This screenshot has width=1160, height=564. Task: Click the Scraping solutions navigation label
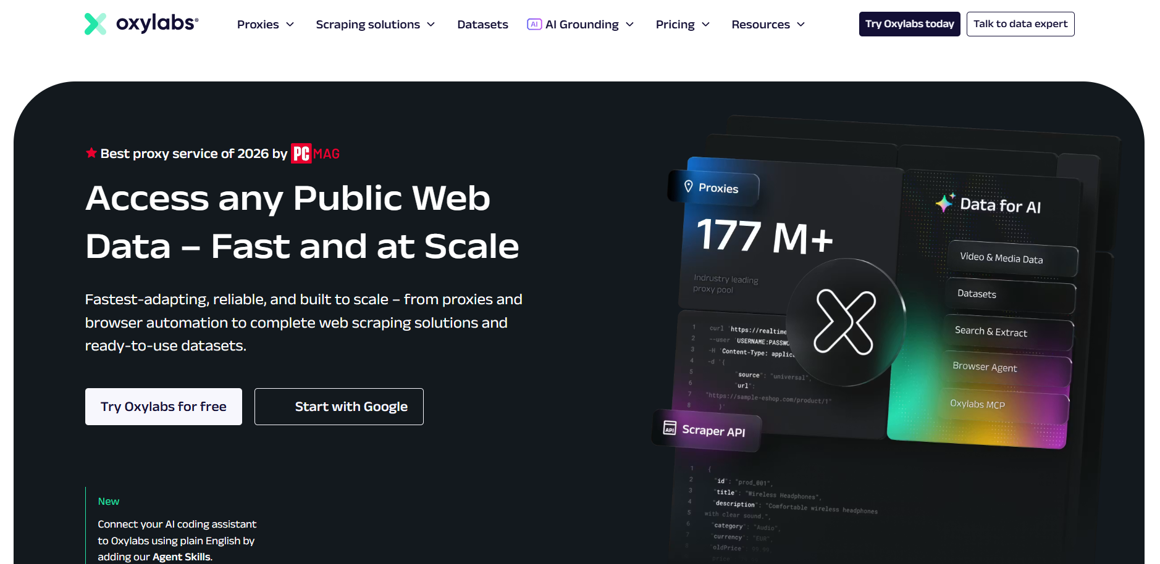(x=368, y=25)
